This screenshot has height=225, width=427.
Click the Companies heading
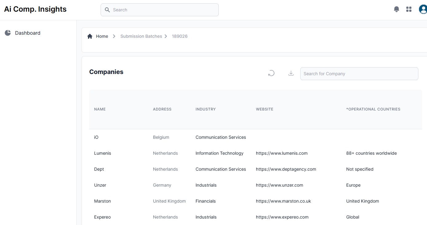[x=106, y=72]
